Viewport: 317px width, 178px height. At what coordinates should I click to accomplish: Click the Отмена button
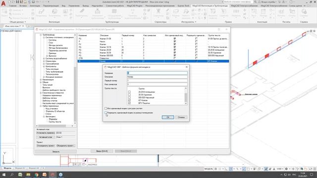(x=181, y=117)
